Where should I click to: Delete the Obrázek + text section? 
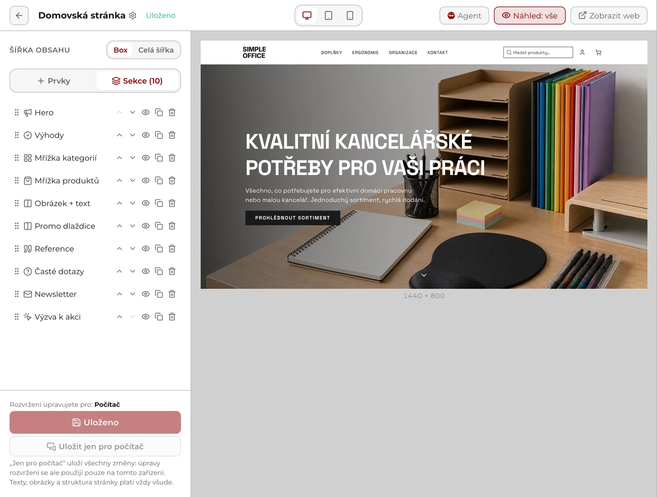point(172,203)
